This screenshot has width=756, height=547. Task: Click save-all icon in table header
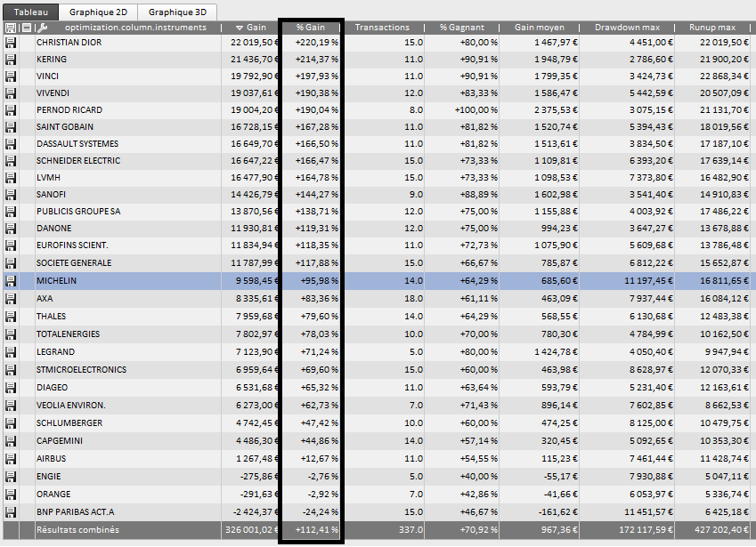click(10, 28)
